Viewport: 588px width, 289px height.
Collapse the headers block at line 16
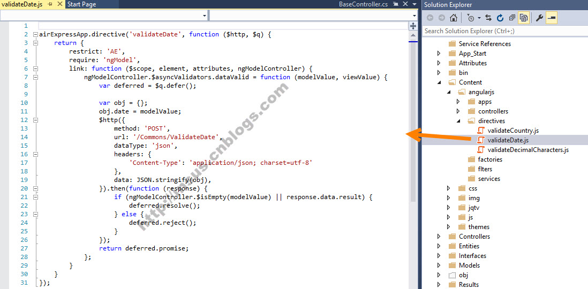click(36, 154)
